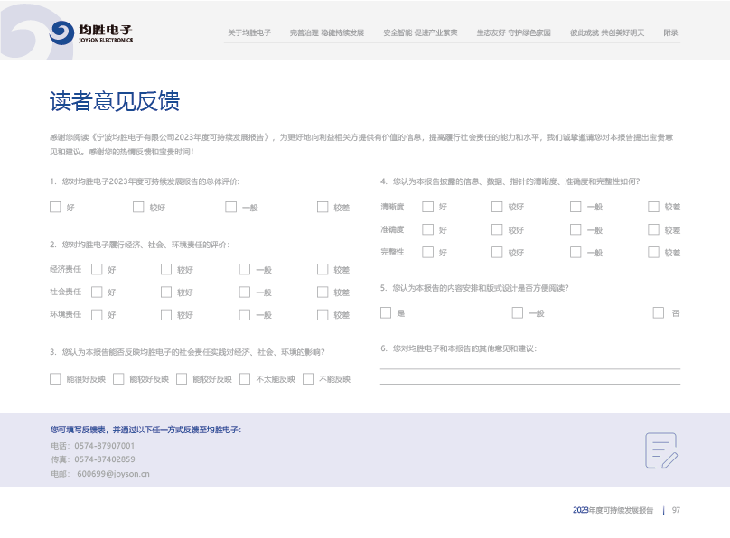Select the 彼此成就 共创美好明天 tab
Screen dimensions: 730x538
pyautogui.click(x=607, y=32)
